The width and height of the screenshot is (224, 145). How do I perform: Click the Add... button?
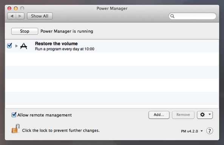click(x=159, y=115)
